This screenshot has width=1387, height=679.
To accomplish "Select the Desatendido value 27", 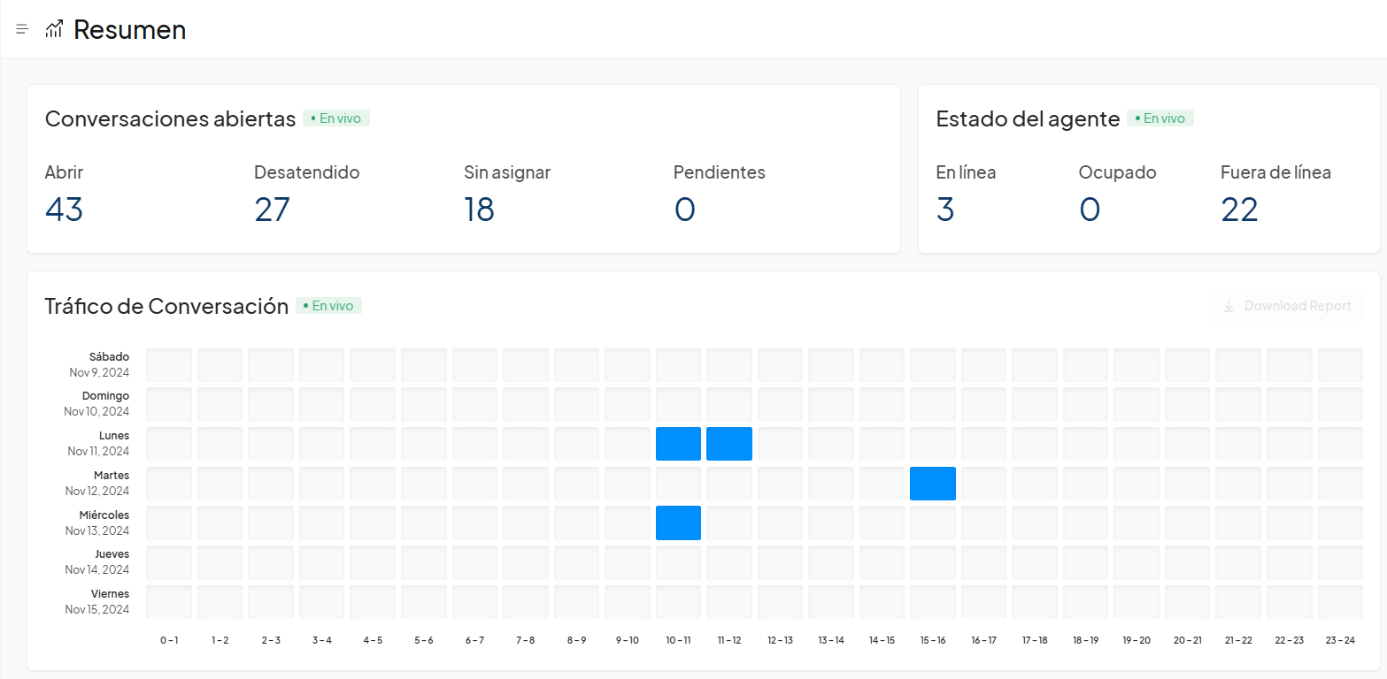I will point(272,210).
